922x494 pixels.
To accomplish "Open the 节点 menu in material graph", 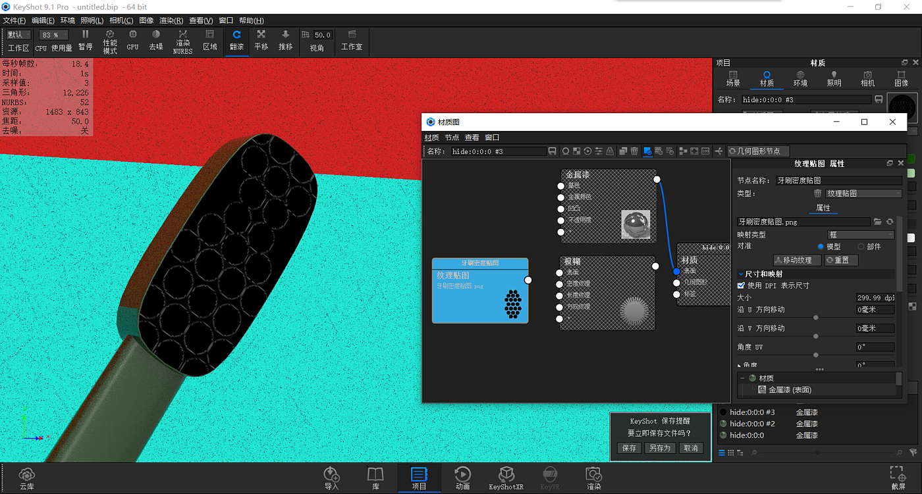I will coord(452,137).
